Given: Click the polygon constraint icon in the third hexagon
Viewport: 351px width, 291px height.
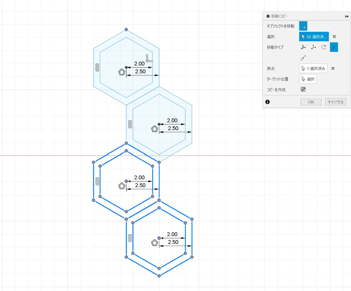Looking at the screenshot, I should click(x=122, y=186).
